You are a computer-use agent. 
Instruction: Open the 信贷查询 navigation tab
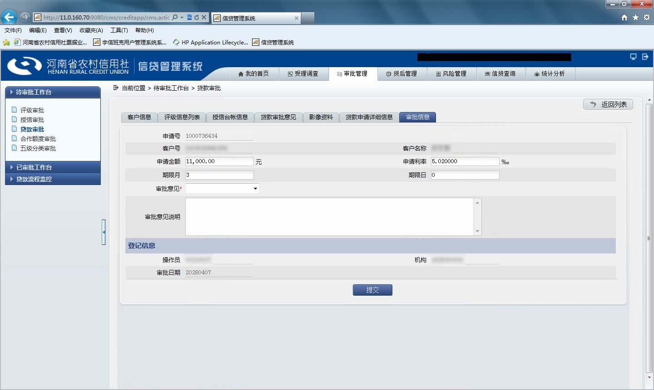tap(500, 73)
